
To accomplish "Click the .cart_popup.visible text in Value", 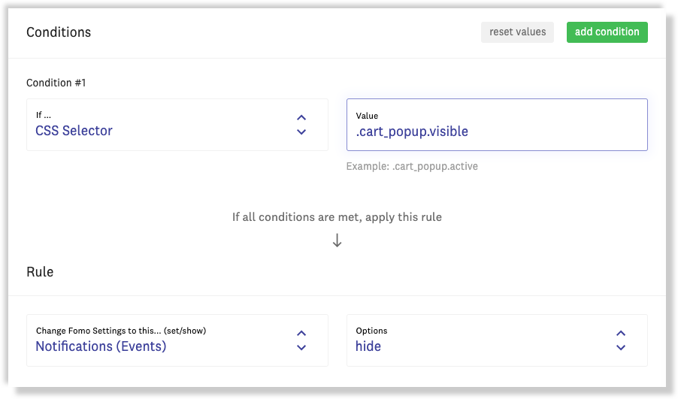I will pyautogui.click(x=412, y=131).
